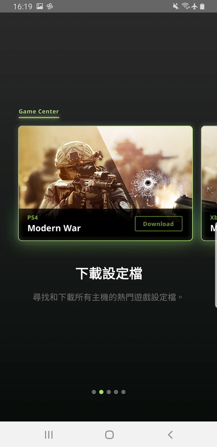The image size is (217, 447).
Task: Tap the battery status icon
Action: (x=202, y=6)
